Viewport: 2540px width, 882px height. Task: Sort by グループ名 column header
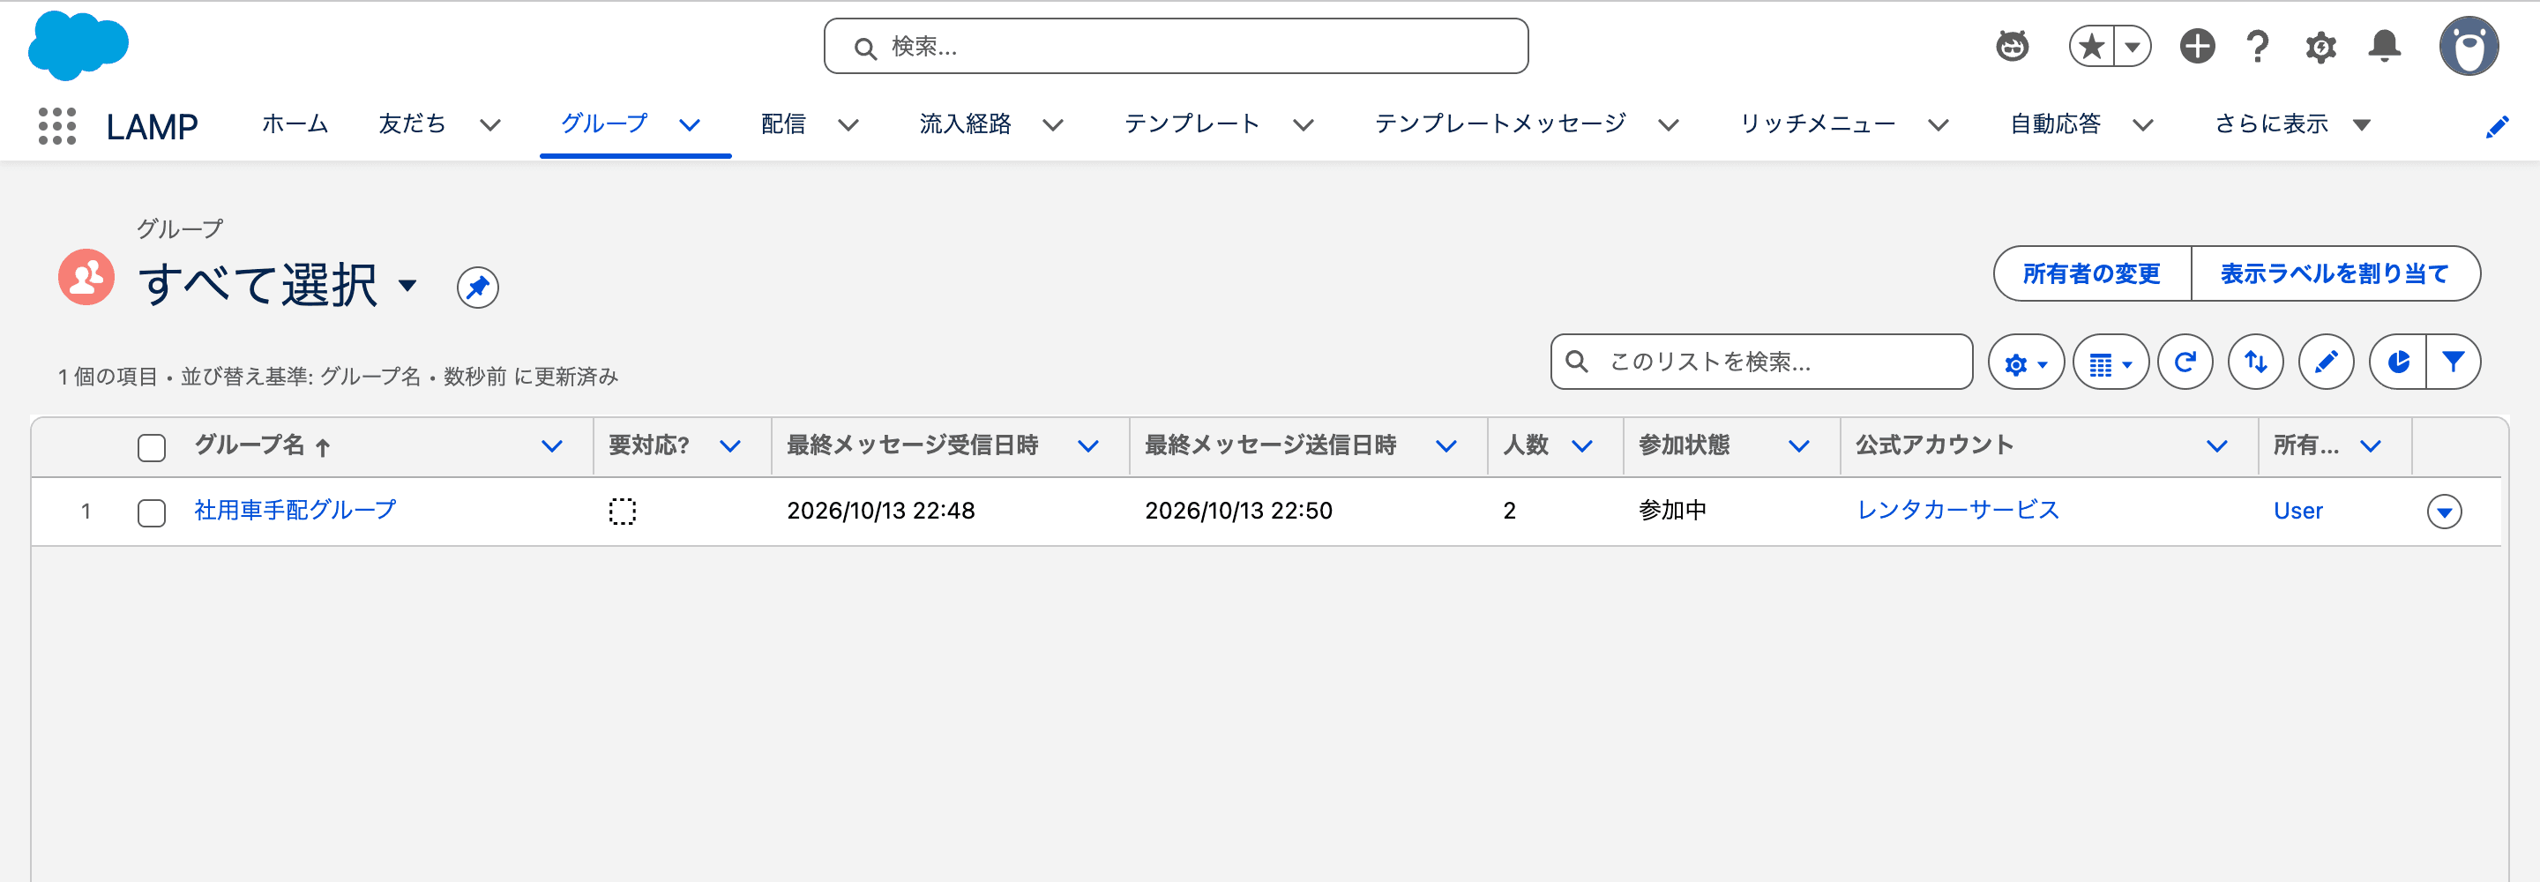click(250, 445)
